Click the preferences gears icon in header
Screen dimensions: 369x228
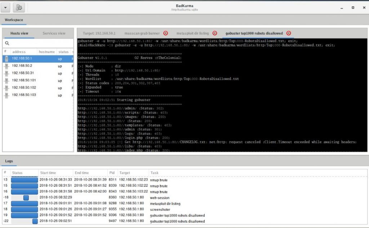[19, 8]
